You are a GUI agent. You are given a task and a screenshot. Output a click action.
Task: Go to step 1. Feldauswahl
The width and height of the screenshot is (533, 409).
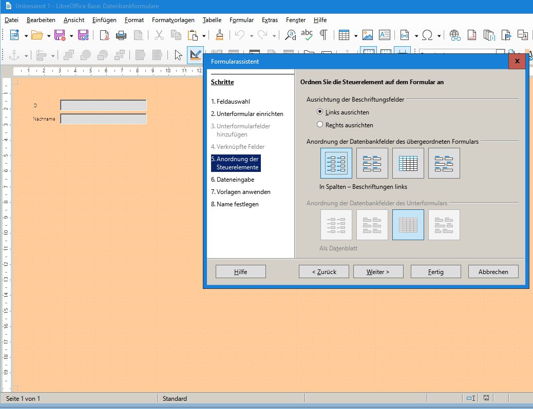coord(231,101)
